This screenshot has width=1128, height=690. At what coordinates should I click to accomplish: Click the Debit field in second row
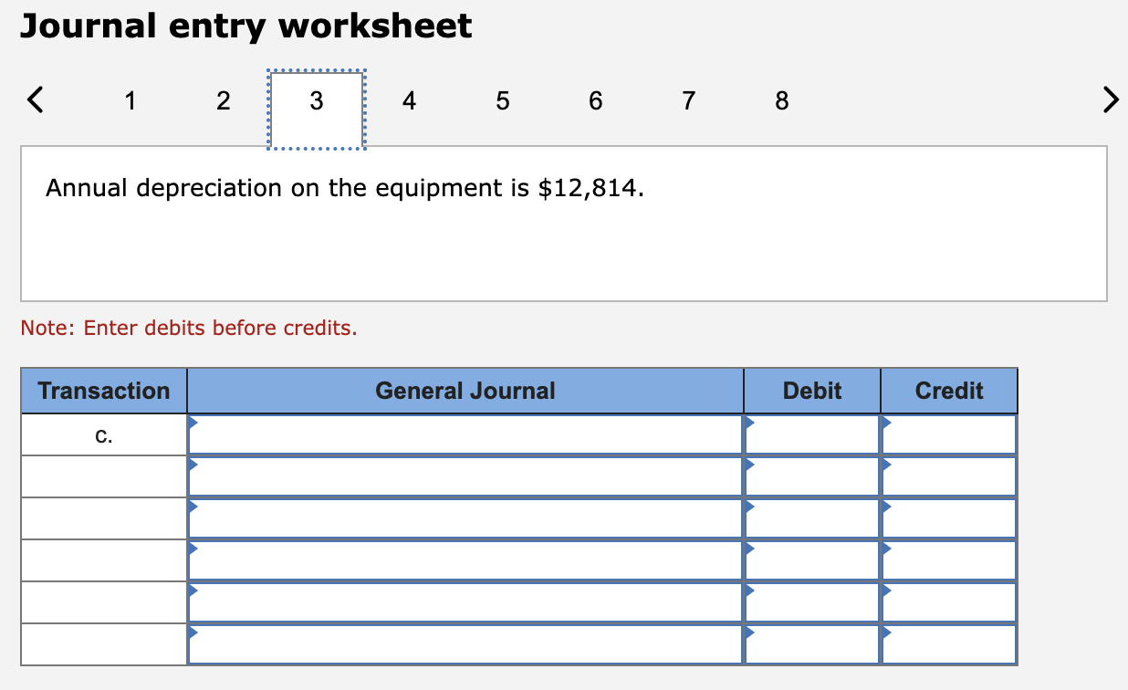812,476
